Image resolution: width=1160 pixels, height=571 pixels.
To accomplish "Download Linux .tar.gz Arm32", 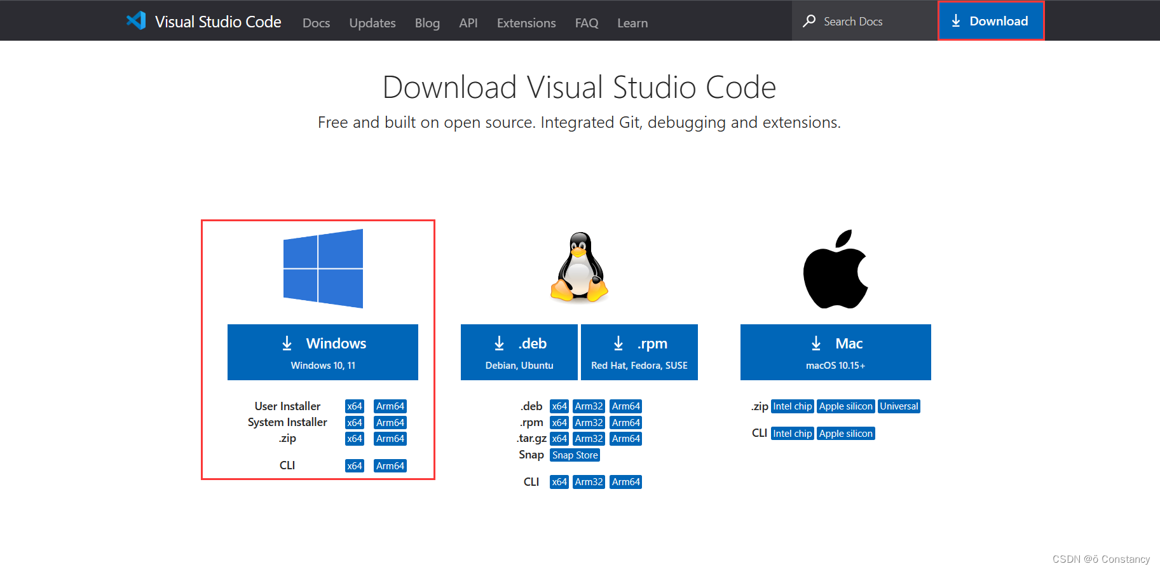I will pyautogui.click(x=589, y=439).
